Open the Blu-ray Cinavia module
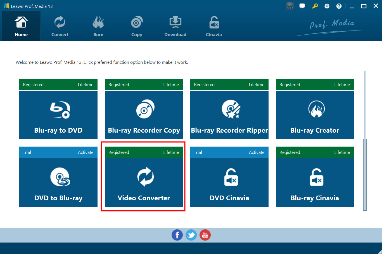The width and height of the screenshot is (382, 254). [x=315, y=182]
